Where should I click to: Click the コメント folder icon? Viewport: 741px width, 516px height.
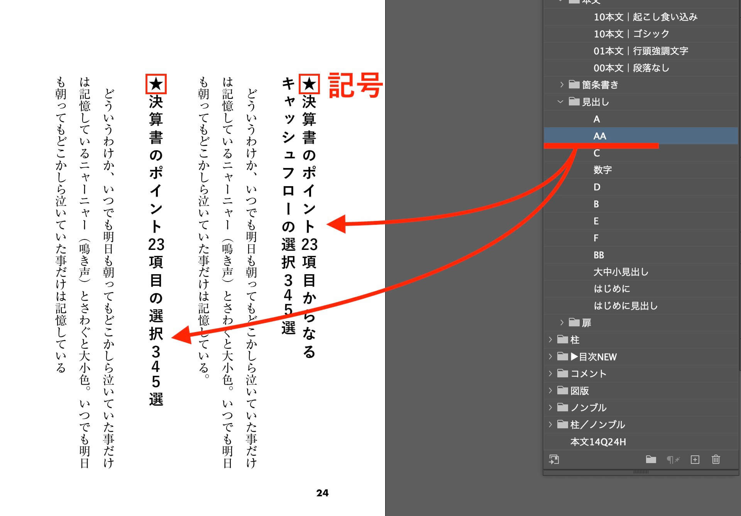tap(563, 373)
